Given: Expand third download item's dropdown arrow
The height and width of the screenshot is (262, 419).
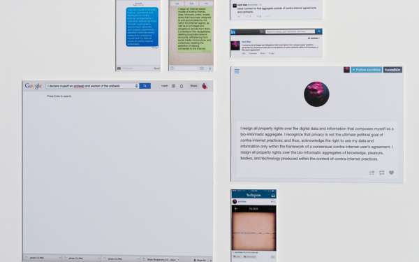Looking at the screenshot, I should coord(138,259).
